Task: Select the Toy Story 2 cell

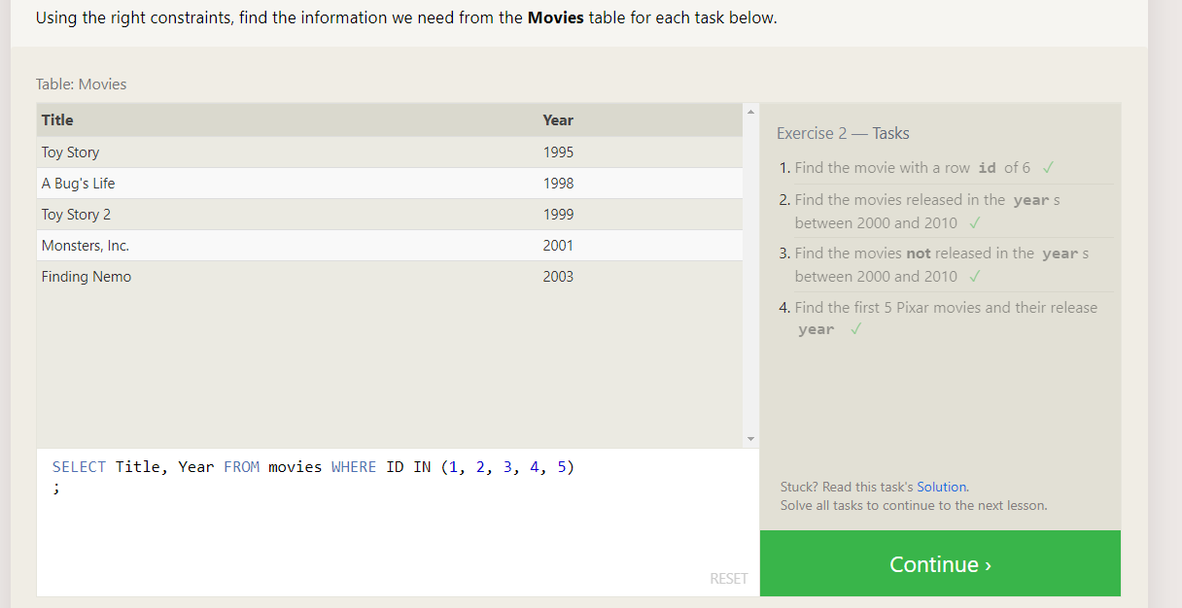Action: (76, 215)
